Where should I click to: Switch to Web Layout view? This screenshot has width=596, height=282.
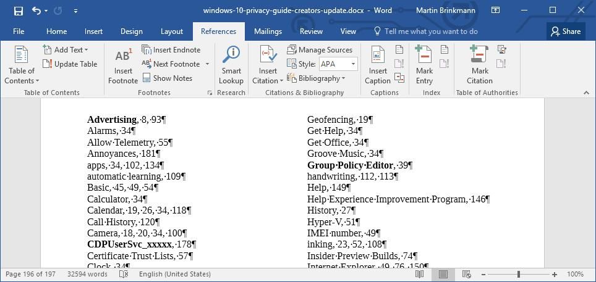(467, 274)
